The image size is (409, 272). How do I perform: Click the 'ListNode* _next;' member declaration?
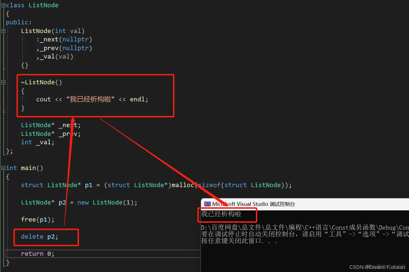tap(51, 125)
